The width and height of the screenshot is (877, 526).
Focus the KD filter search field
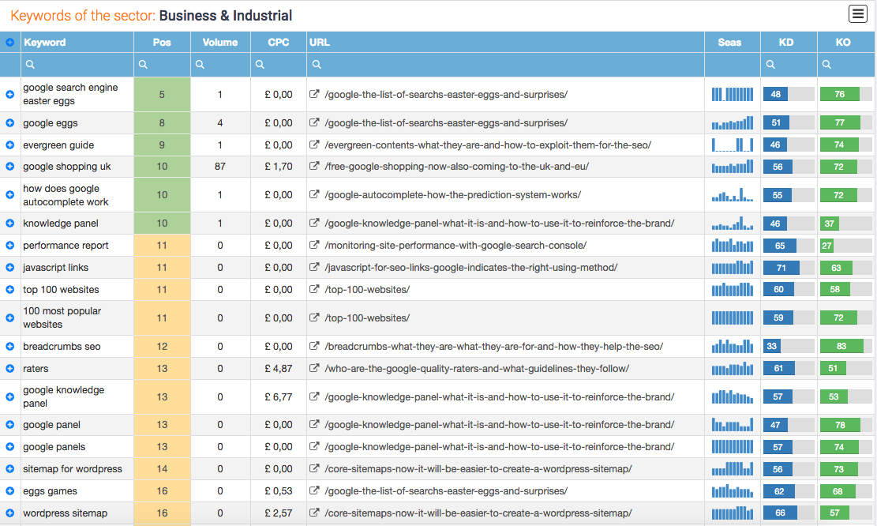[789, 65]
